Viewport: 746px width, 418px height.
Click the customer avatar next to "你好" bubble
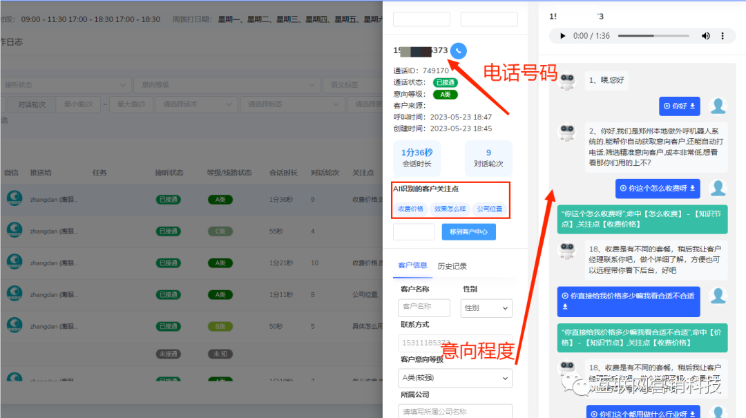[x=718, y=106]
